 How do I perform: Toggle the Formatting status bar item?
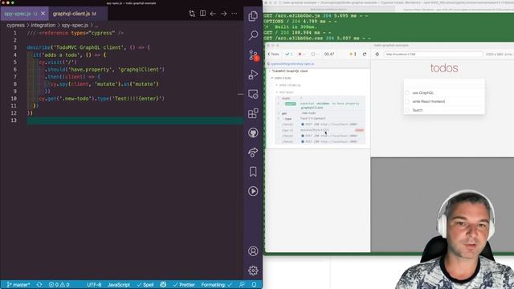click(217, 285)
